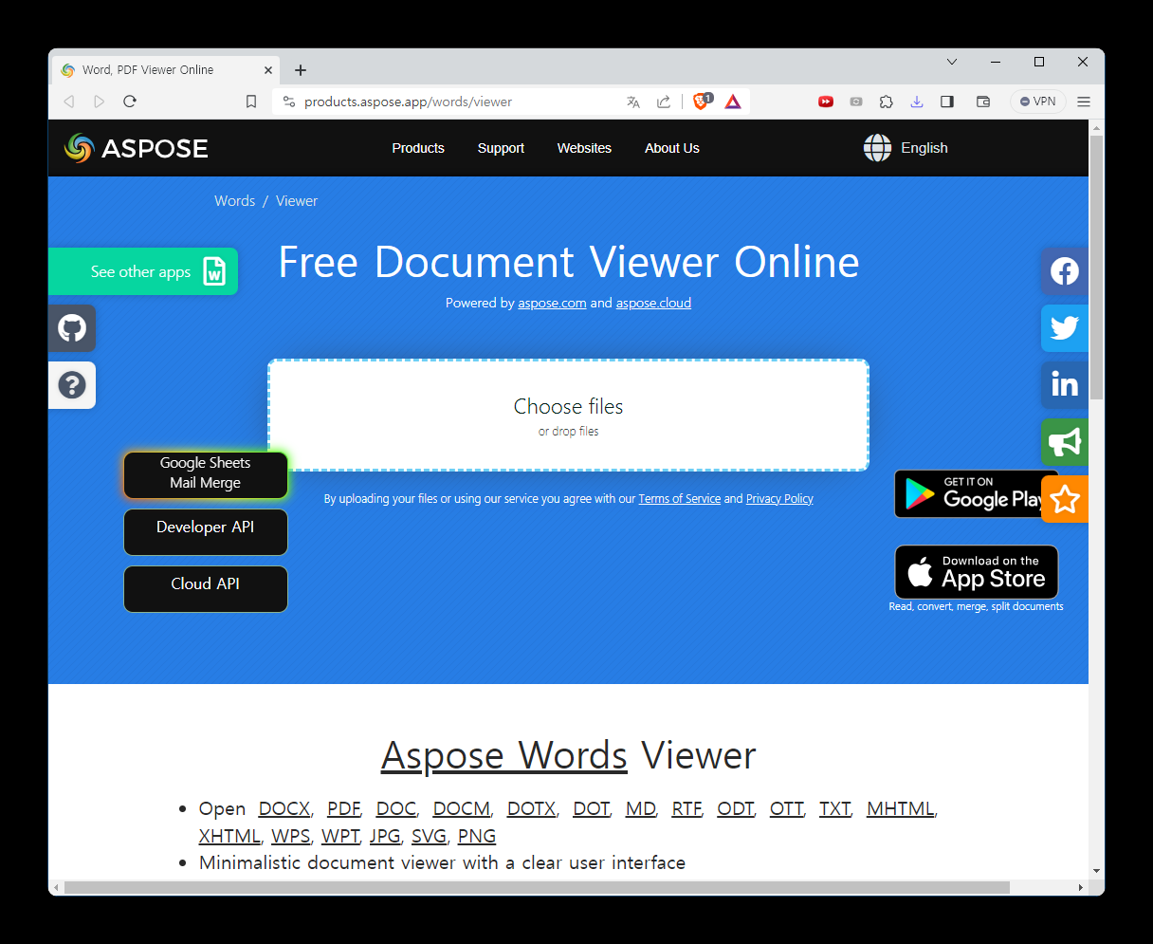
Task: Click See other apps button
Action: 143,271
